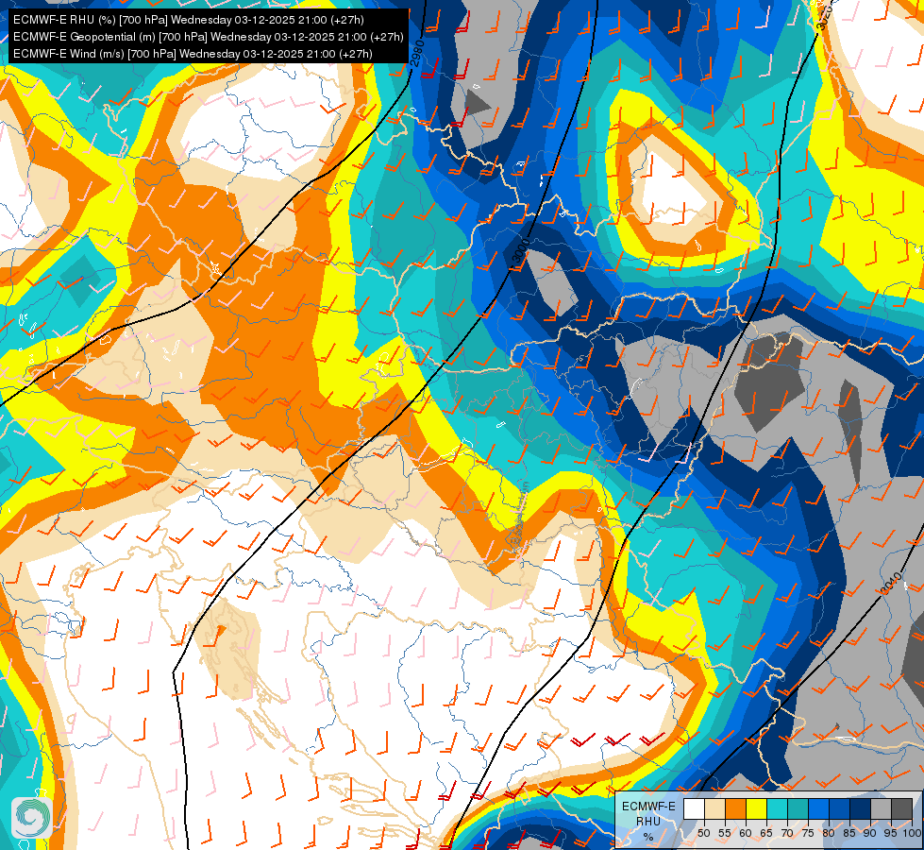Click the '65' legend value
Viewport: 924px width, 850px height.
coord(766,833)
